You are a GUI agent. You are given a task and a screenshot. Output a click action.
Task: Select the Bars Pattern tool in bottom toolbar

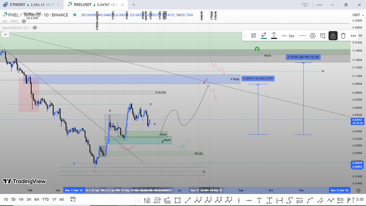pos(148,200)
